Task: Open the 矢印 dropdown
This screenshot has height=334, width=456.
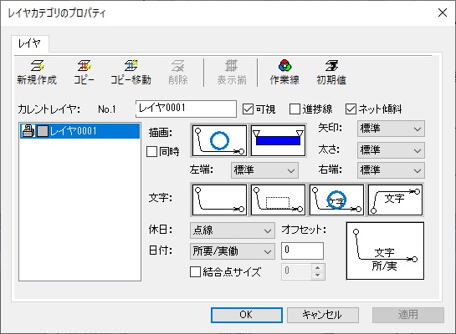Action: pyautogui.click(x=391, y=129)
